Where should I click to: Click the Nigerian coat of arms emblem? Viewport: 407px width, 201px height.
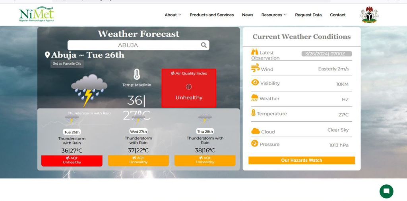[369, 15]
